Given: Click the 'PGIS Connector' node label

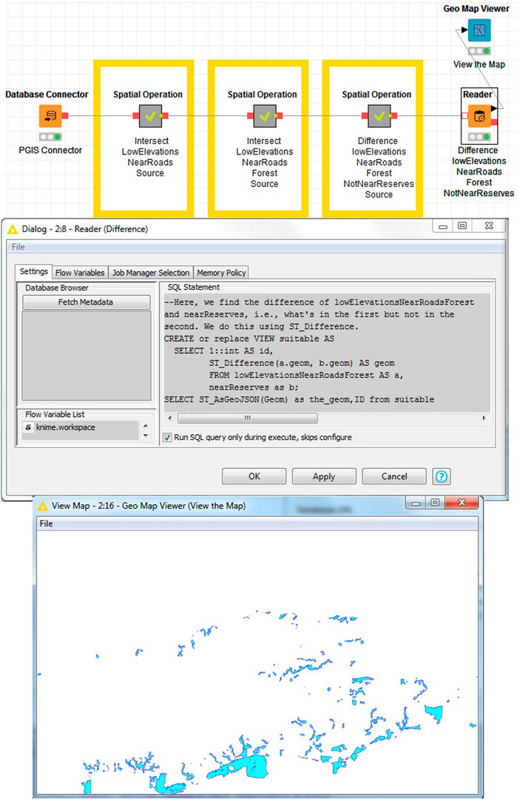Looking at the screenshot, I should point(50,150).
